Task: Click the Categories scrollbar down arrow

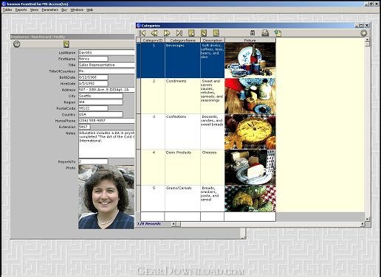Action: pos(367,219)
